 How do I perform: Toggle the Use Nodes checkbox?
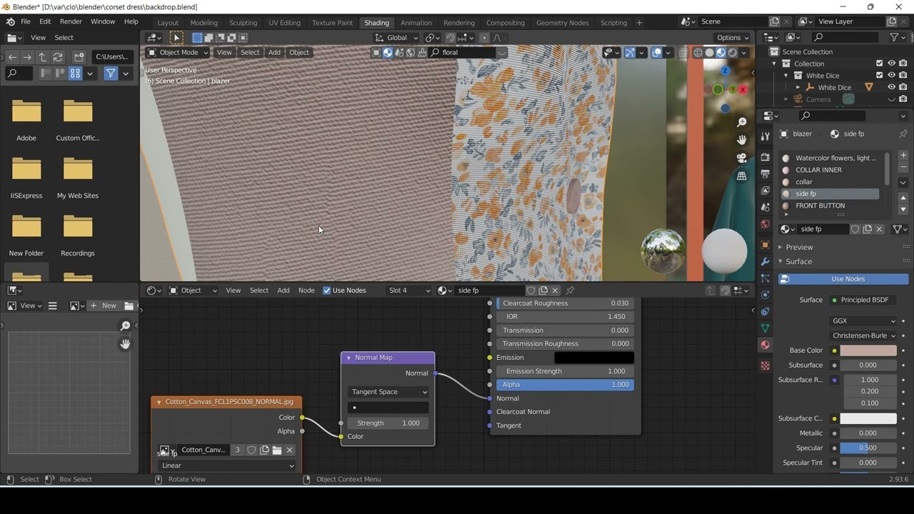[327, 291]
